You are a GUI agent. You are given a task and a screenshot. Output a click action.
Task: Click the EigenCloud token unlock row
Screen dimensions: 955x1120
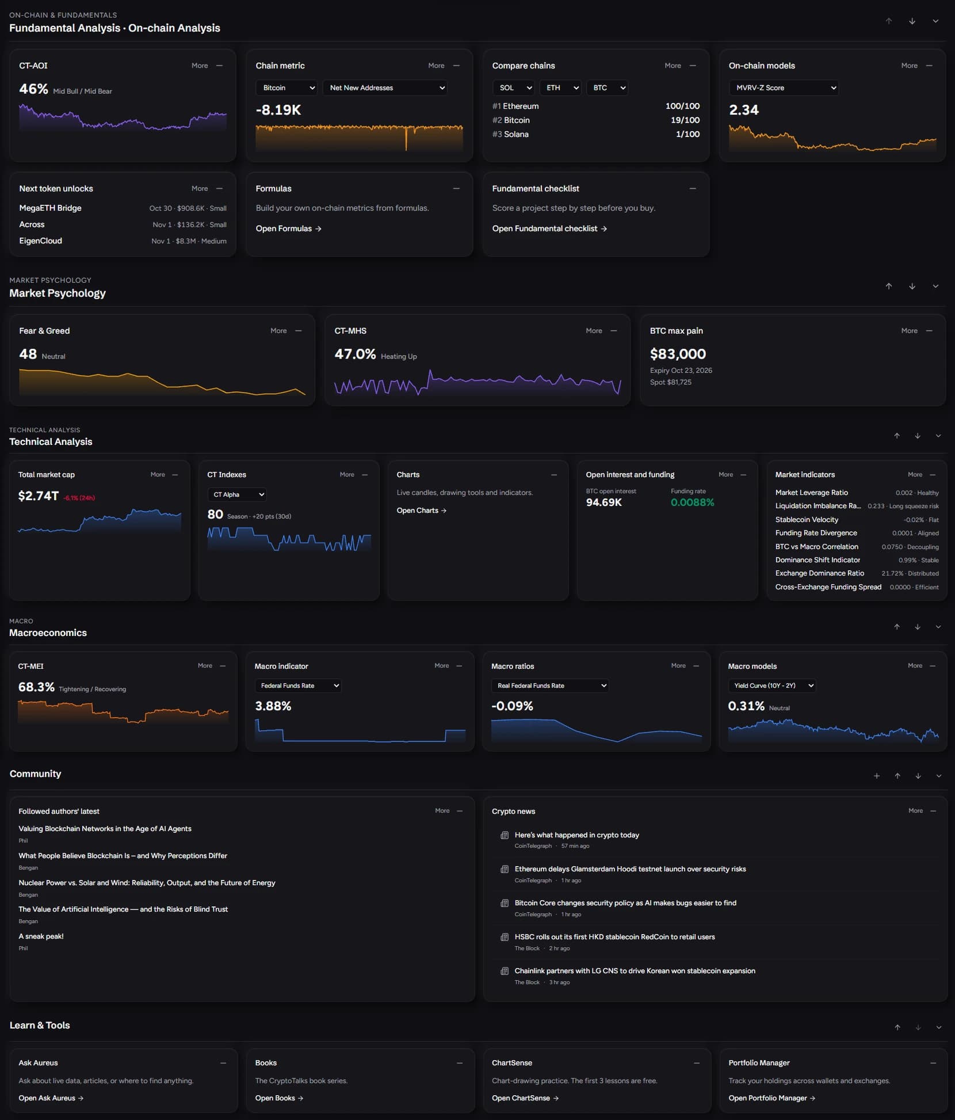[123, 241]
